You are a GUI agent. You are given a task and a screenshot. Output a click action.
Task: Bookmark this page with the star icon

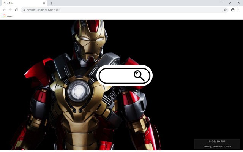tap(225, 10)
